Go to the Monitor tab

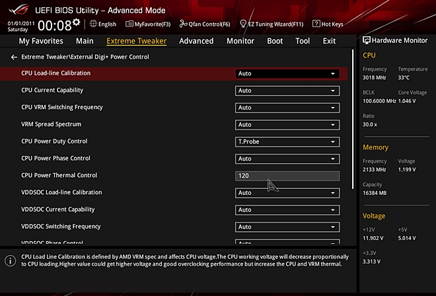[x=240, y=41]
